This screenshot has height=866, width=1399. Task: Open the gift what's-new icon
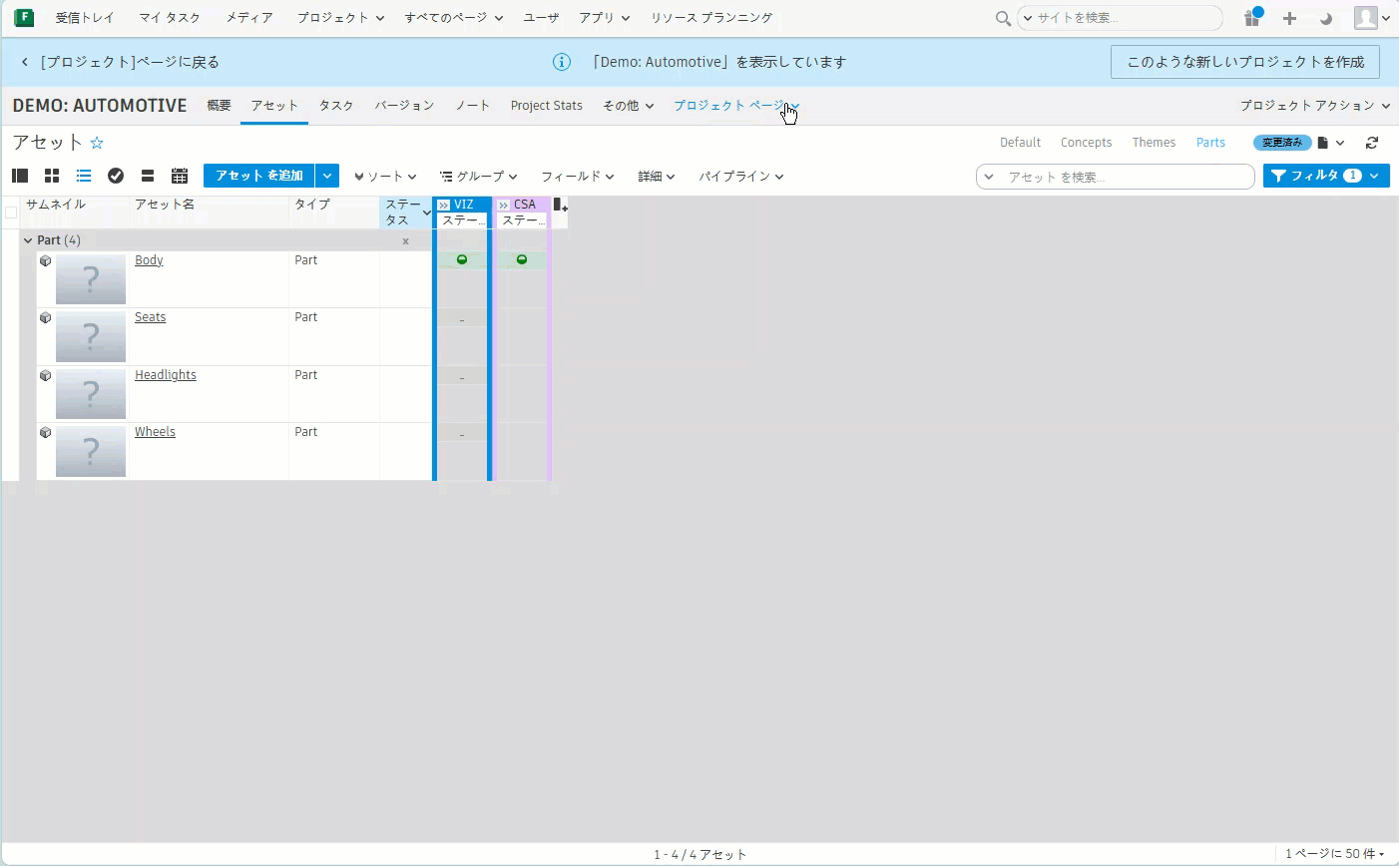click(1251, 18)
